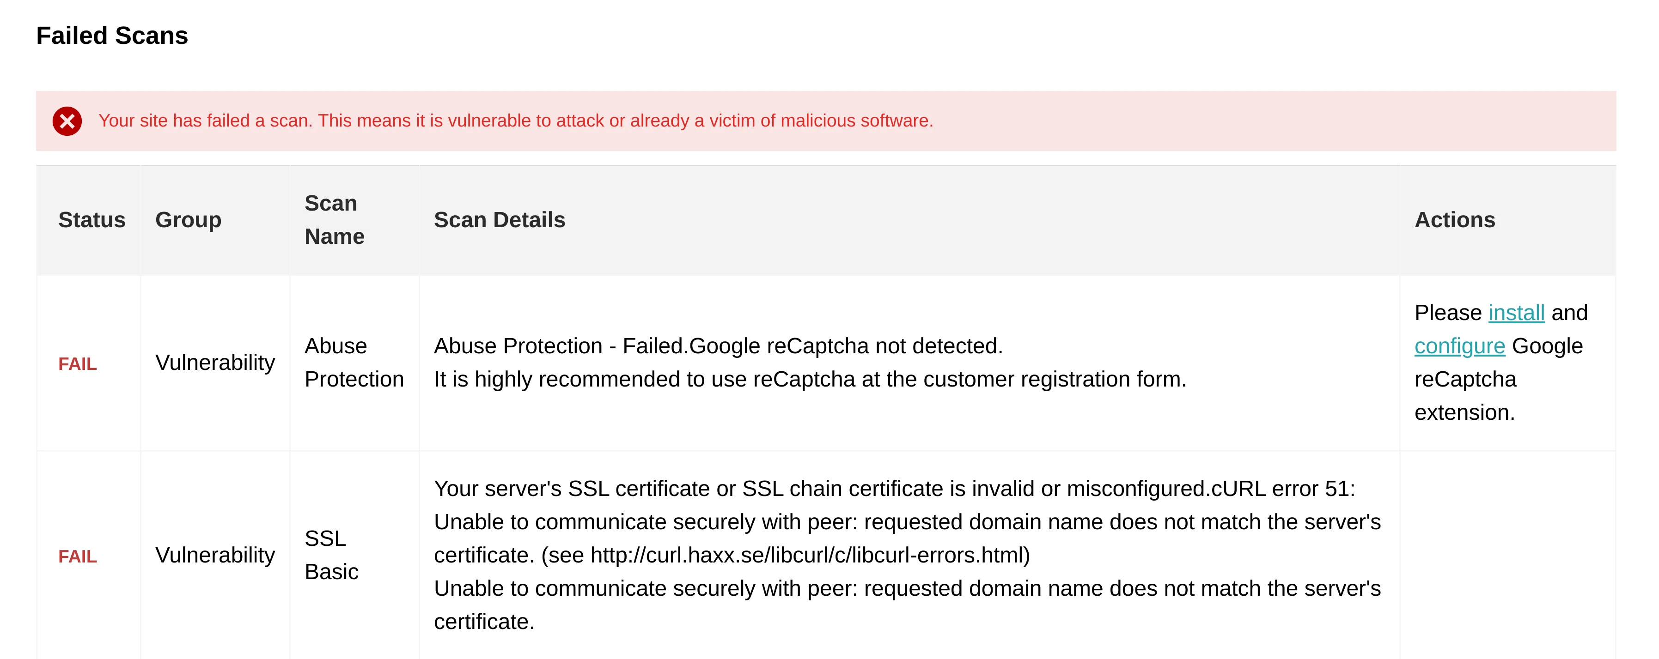
Task: Open the configure link for reCaptcha
Action: (1459, 346)
